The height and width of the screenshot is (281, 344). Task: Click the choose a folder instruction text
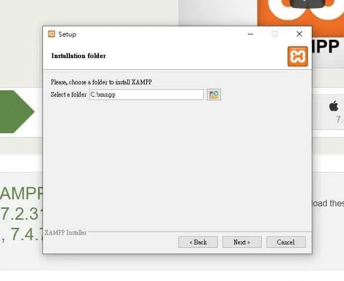(x=102, y=82)
